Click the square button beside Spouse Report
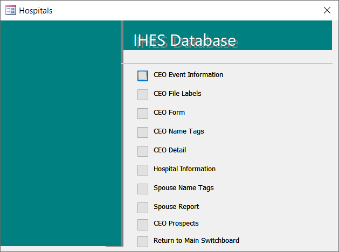339x252 pixels. [x=143, y=207]
